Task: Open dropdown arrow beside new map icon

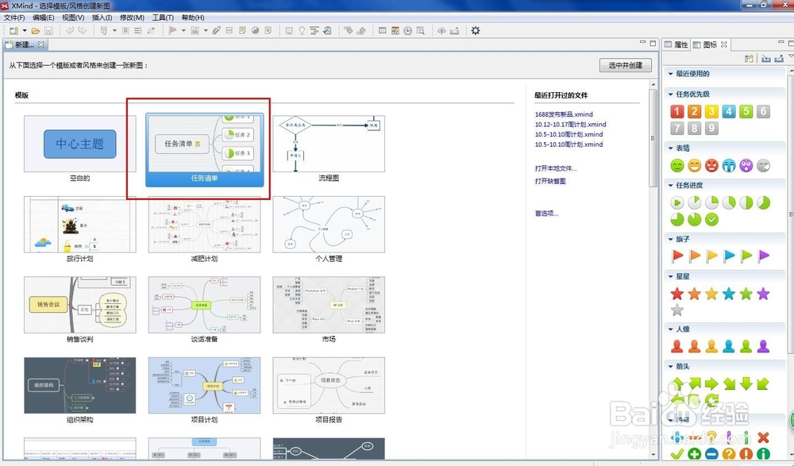Action: pyautogui.click(x=25, y=31)
